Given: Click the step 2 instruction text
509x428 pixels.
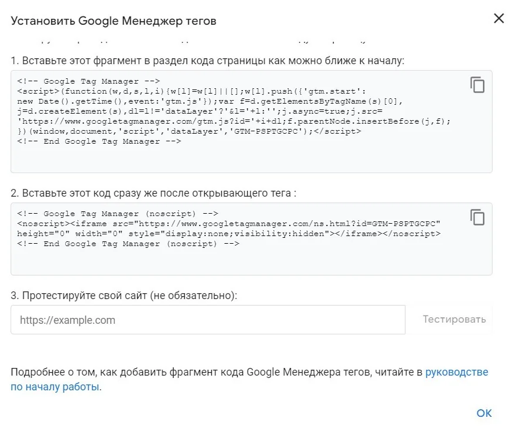Looking at the screenshot, I should (154, 193).
